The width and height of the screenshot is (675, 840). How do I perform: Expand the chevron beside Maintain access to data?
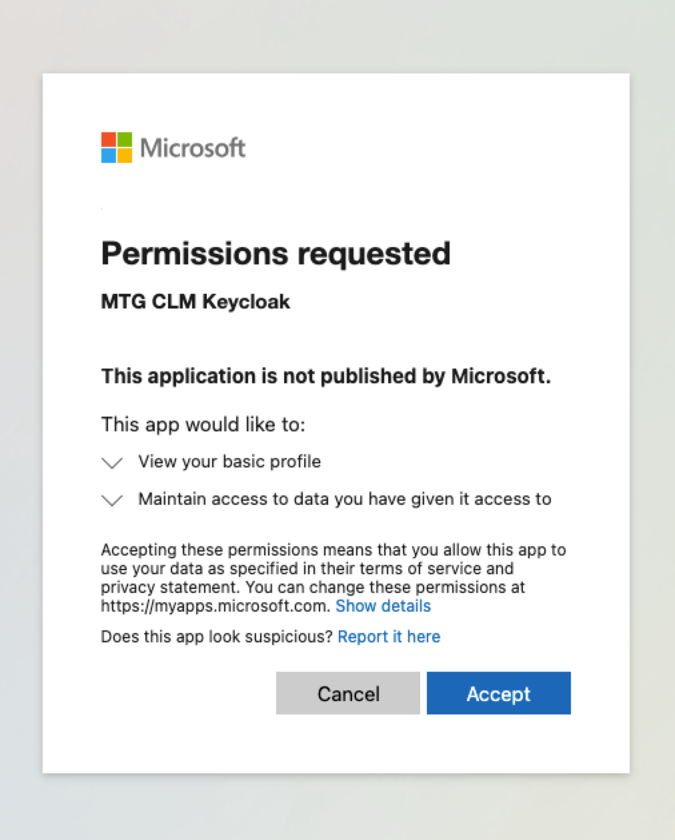point(112,500)
